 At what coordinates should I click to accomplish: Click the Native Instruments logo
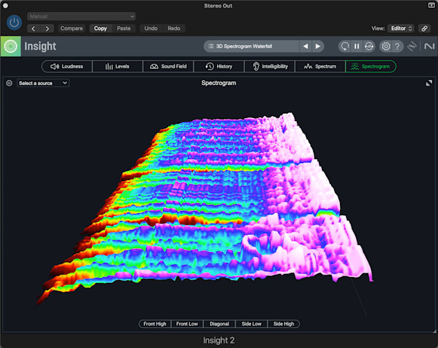(430, 46)
